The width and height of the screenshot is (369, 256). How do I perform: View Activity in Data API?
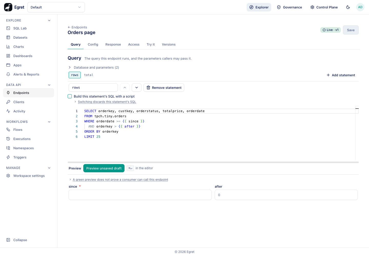pos(28,111)
